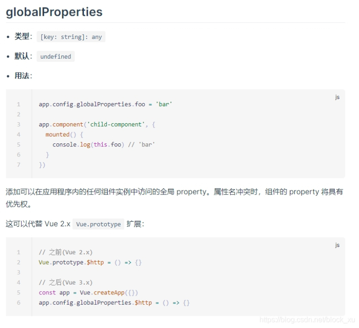Click the globalProperties.$http assignment line
Screen dimensions: 359x328
click(114, 303)
